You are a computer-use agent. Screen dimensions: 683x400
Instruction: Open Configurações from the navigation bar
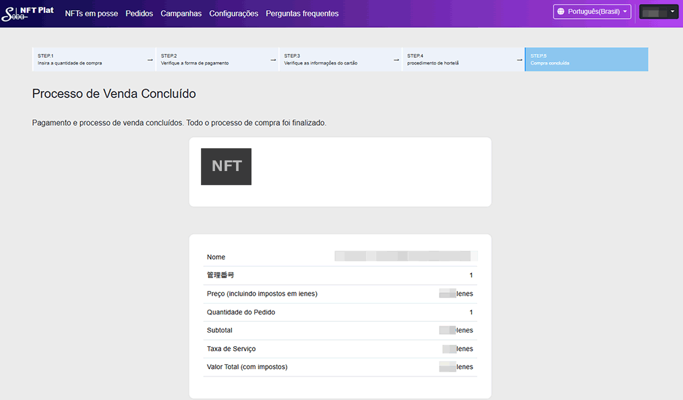coord(233,13)
